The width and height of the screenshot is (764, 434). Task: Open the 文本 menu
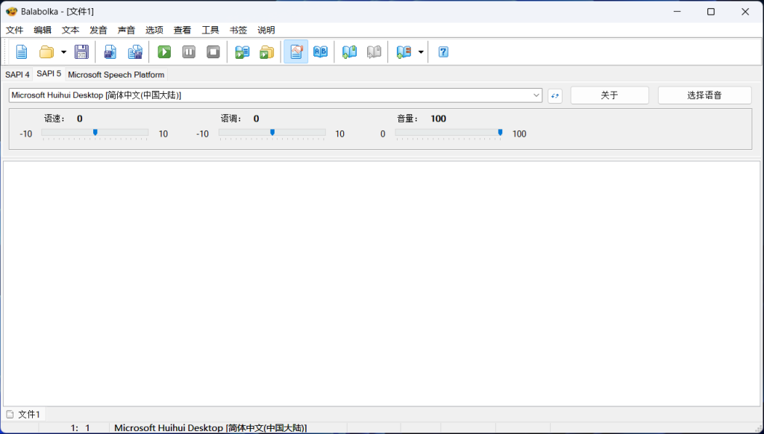[x=70, y=30]
